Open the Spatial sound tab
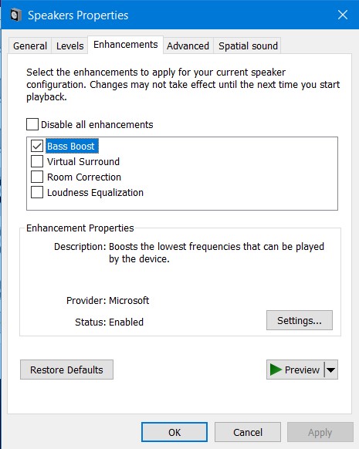The image size is (359, 449). (248, 46)
